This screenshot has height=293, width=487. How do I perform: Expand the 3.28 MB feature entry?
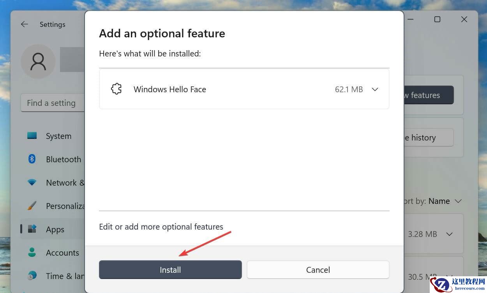pos(449,234)
